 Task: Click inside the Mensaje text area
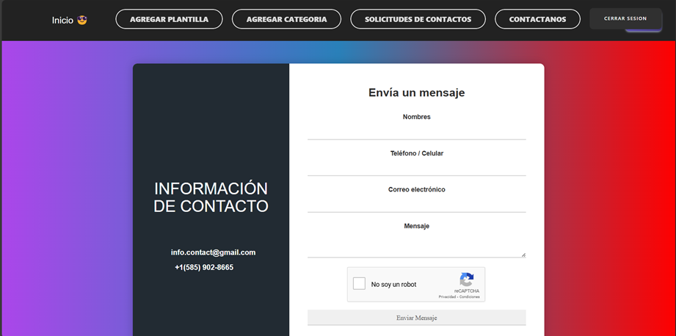(x=416, y=245)
